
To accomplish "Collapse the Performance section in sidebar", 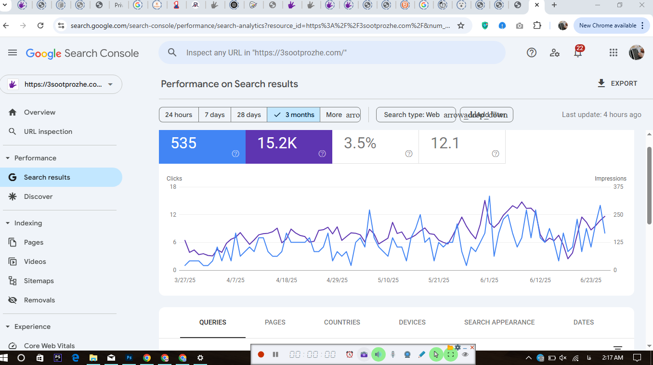I will click(x=8, y=158).
